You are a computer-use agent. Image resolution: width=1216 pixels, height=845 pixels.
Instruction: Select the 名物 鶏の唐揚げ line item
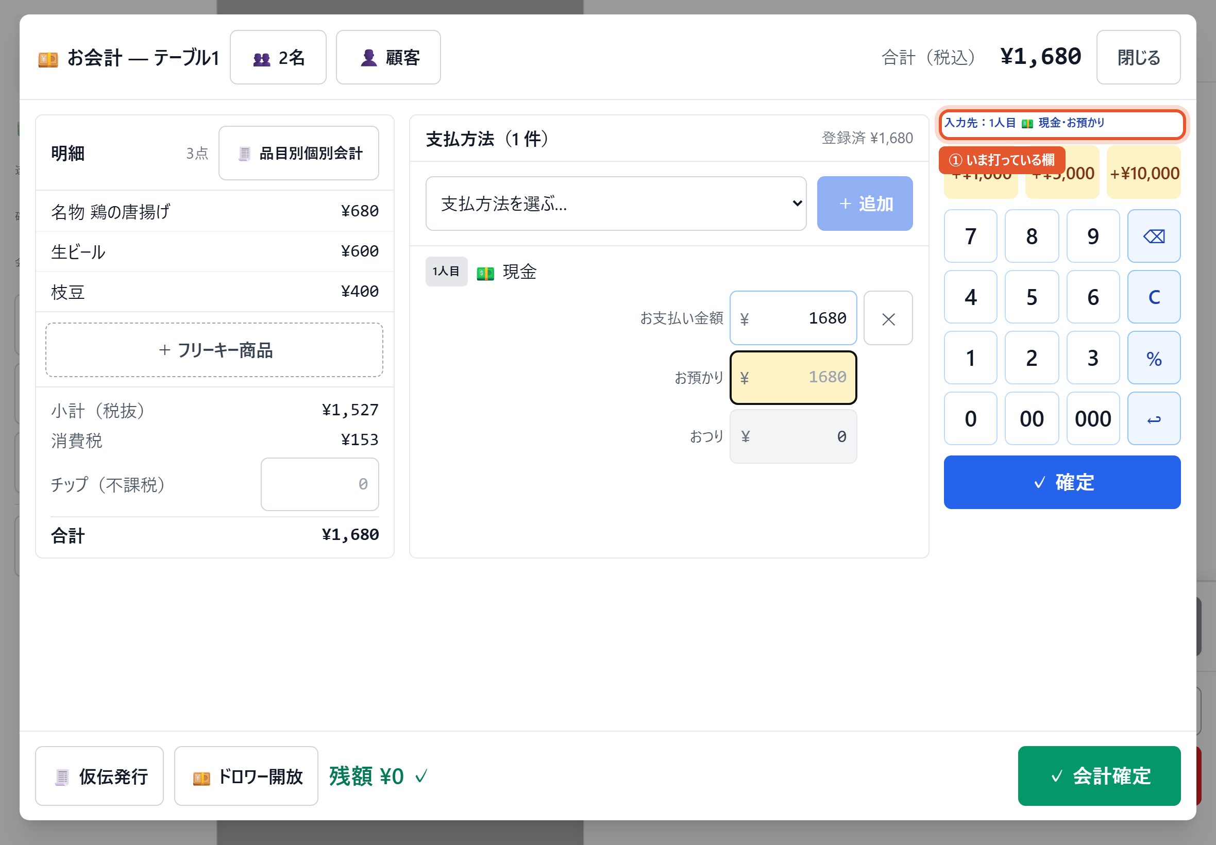(214, 211)
